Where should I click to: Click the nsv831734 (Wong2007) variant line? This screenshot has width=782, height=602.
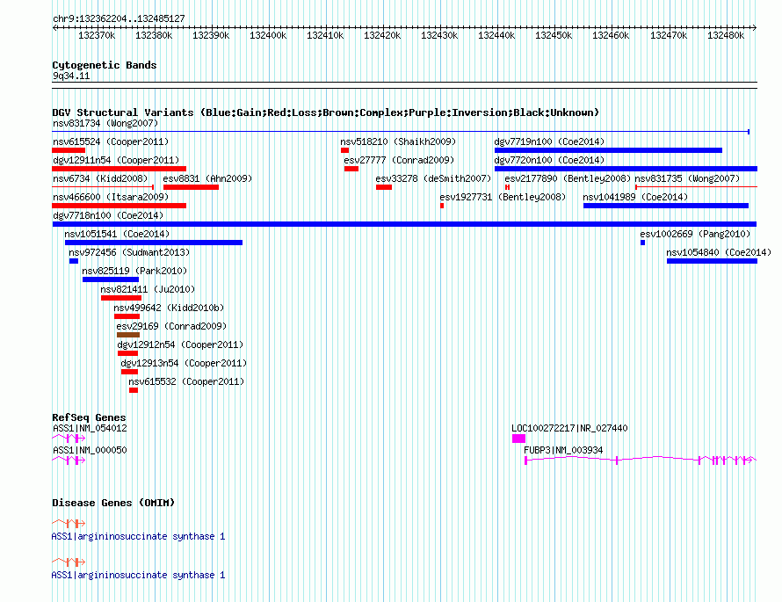pyautogui.click(x=401, y=132)
